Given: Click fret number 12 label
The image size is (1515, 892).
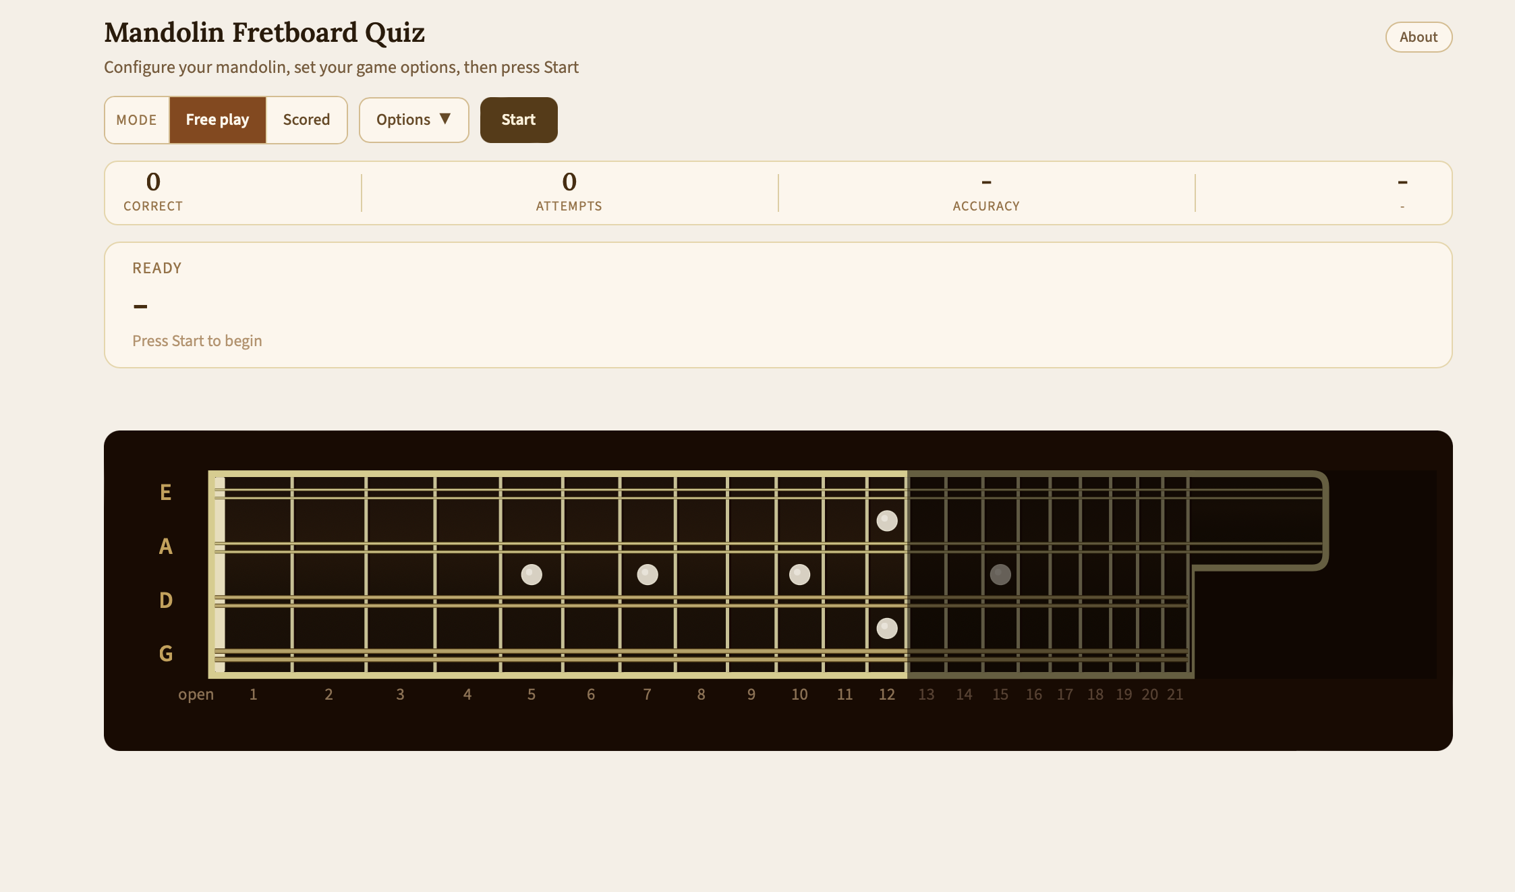Looking at the screenshot, I should click(886, 694).
